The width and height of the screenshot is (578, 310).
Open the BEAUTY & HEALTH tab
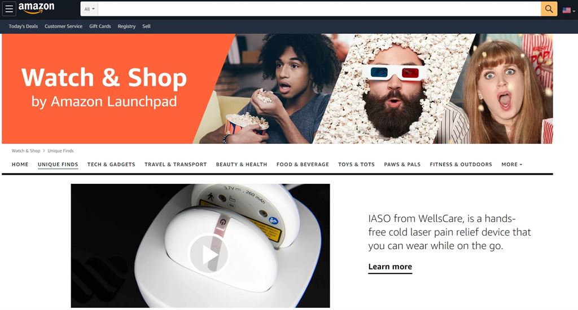coord(242,165)
